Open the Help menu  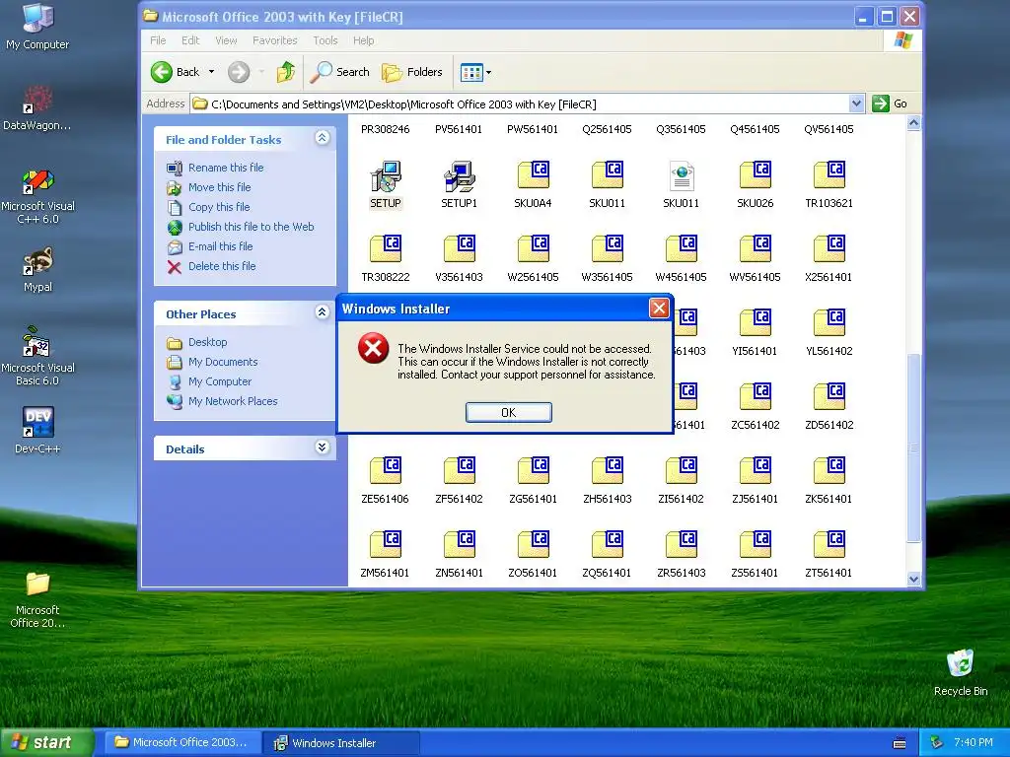pos(363,40)
